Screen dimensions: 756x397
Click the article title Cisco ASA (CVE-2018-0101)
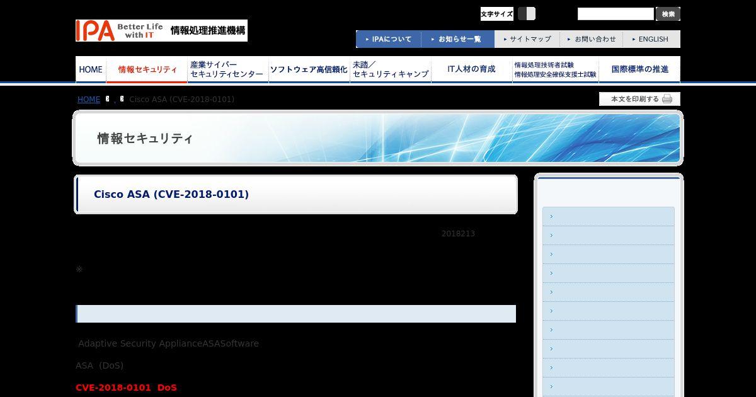click(x=171, y=194)
